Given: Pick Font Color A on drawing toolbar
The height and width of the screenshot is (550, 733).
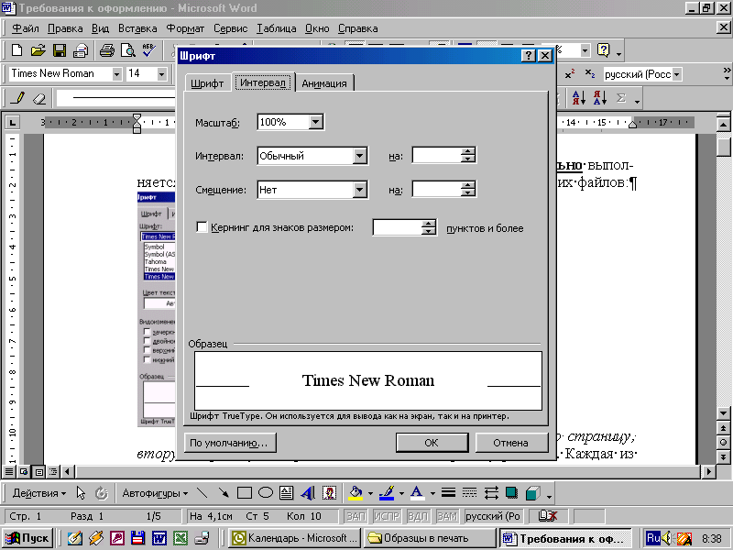Looking at the screenshot, I should 417,493.
